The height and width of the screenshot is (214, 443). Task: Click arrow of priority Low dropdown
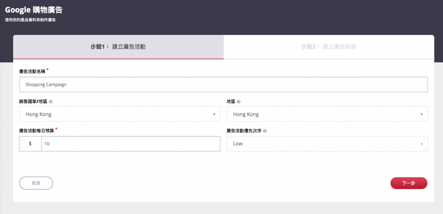coord(421,144)
